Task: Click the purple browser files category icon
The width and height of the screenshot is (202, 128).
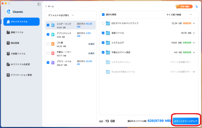Action: (x=53, y=63)
